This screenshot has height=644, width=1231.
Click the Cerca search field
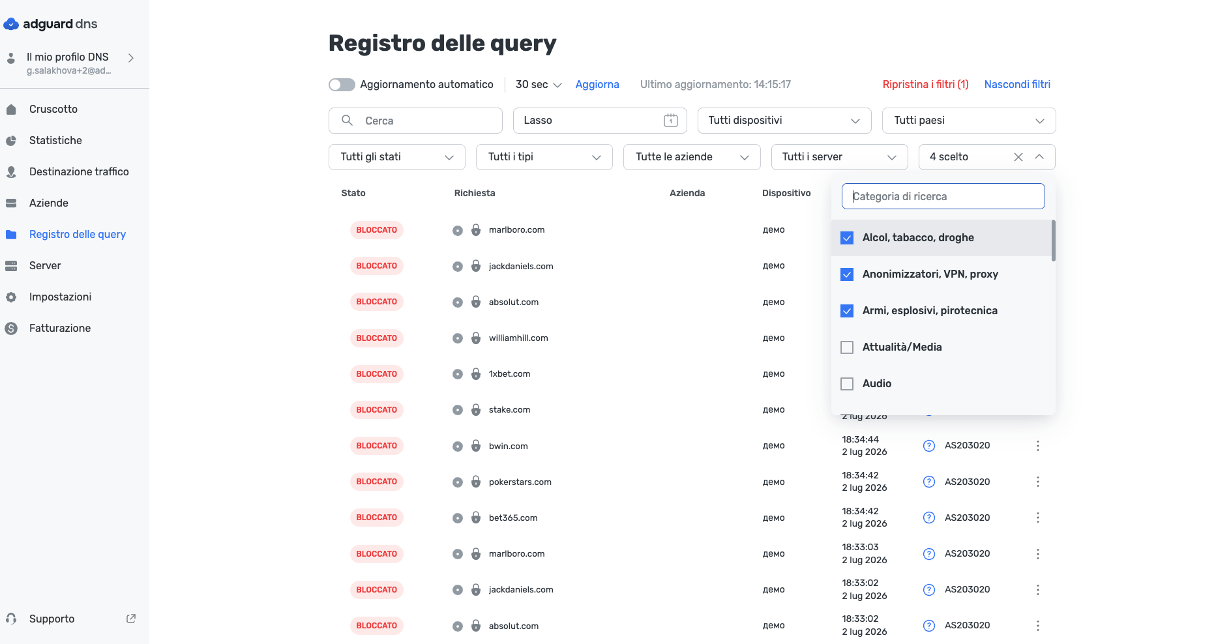pos(415,121)
